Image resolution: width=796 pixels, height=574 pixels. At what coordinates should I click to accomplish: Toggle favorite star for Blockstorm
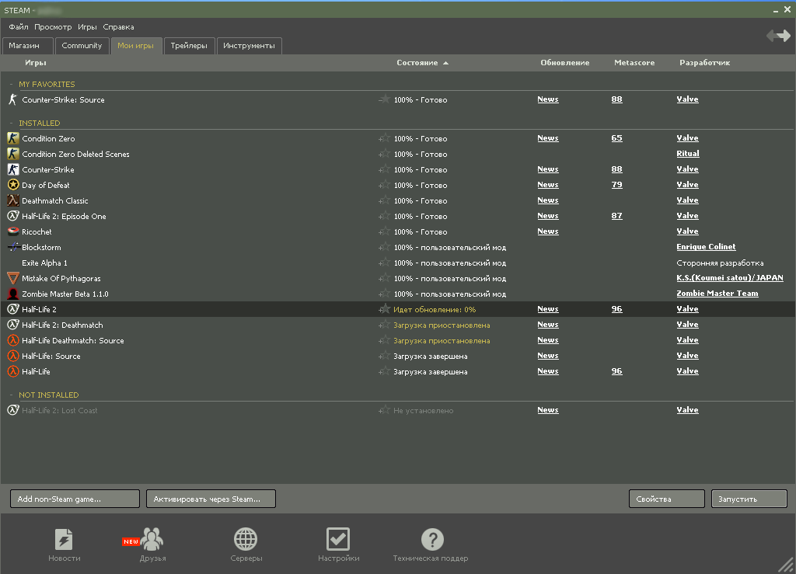coord(384,247)
